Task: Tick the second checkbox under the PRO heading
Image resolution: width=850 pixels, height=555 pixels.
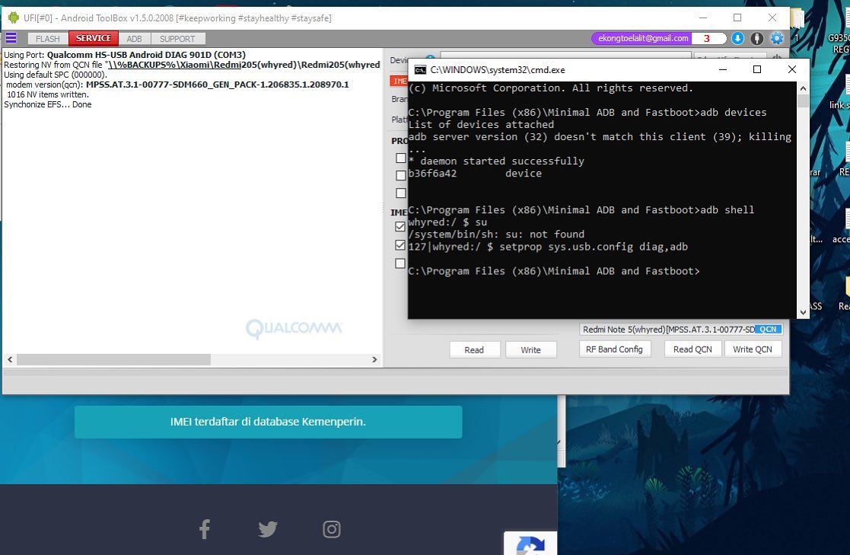Action: coord(400,175)
